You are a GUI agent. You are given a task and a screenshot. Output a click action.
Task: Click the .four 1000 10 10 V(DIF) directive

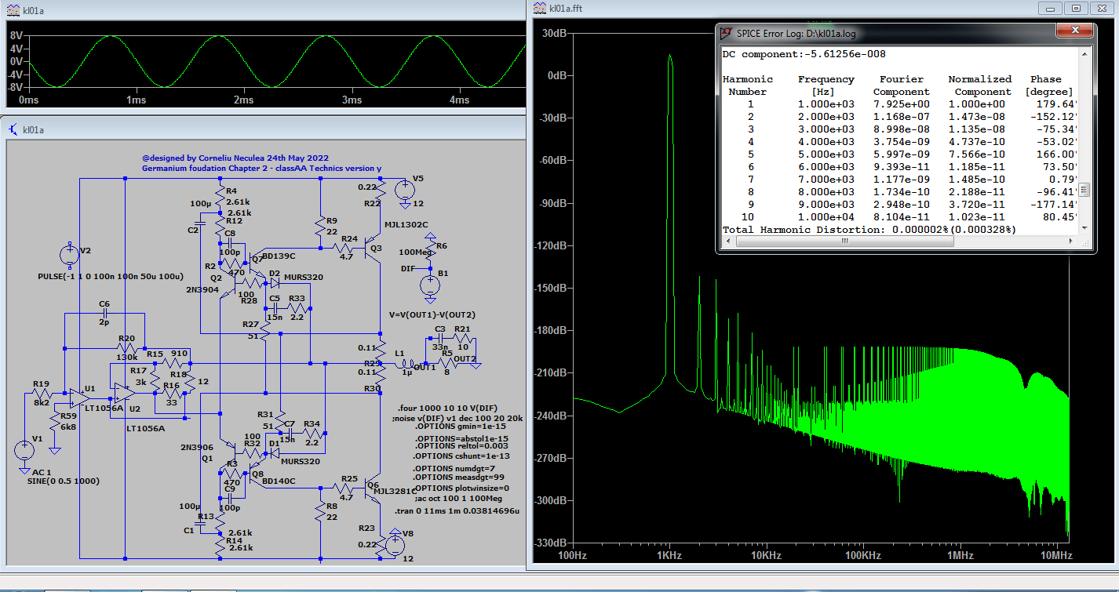point(448,409)
